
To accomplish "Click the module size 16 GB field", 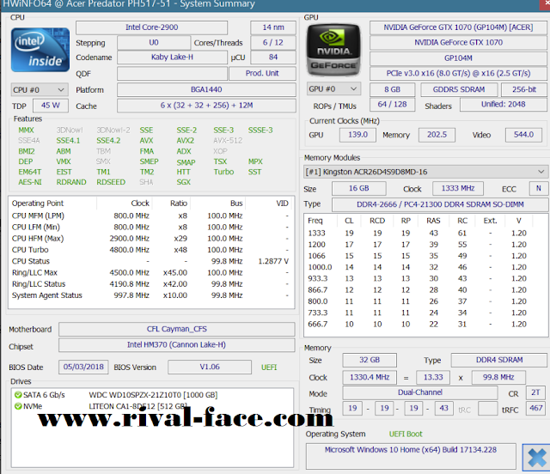I will (359, 189).
